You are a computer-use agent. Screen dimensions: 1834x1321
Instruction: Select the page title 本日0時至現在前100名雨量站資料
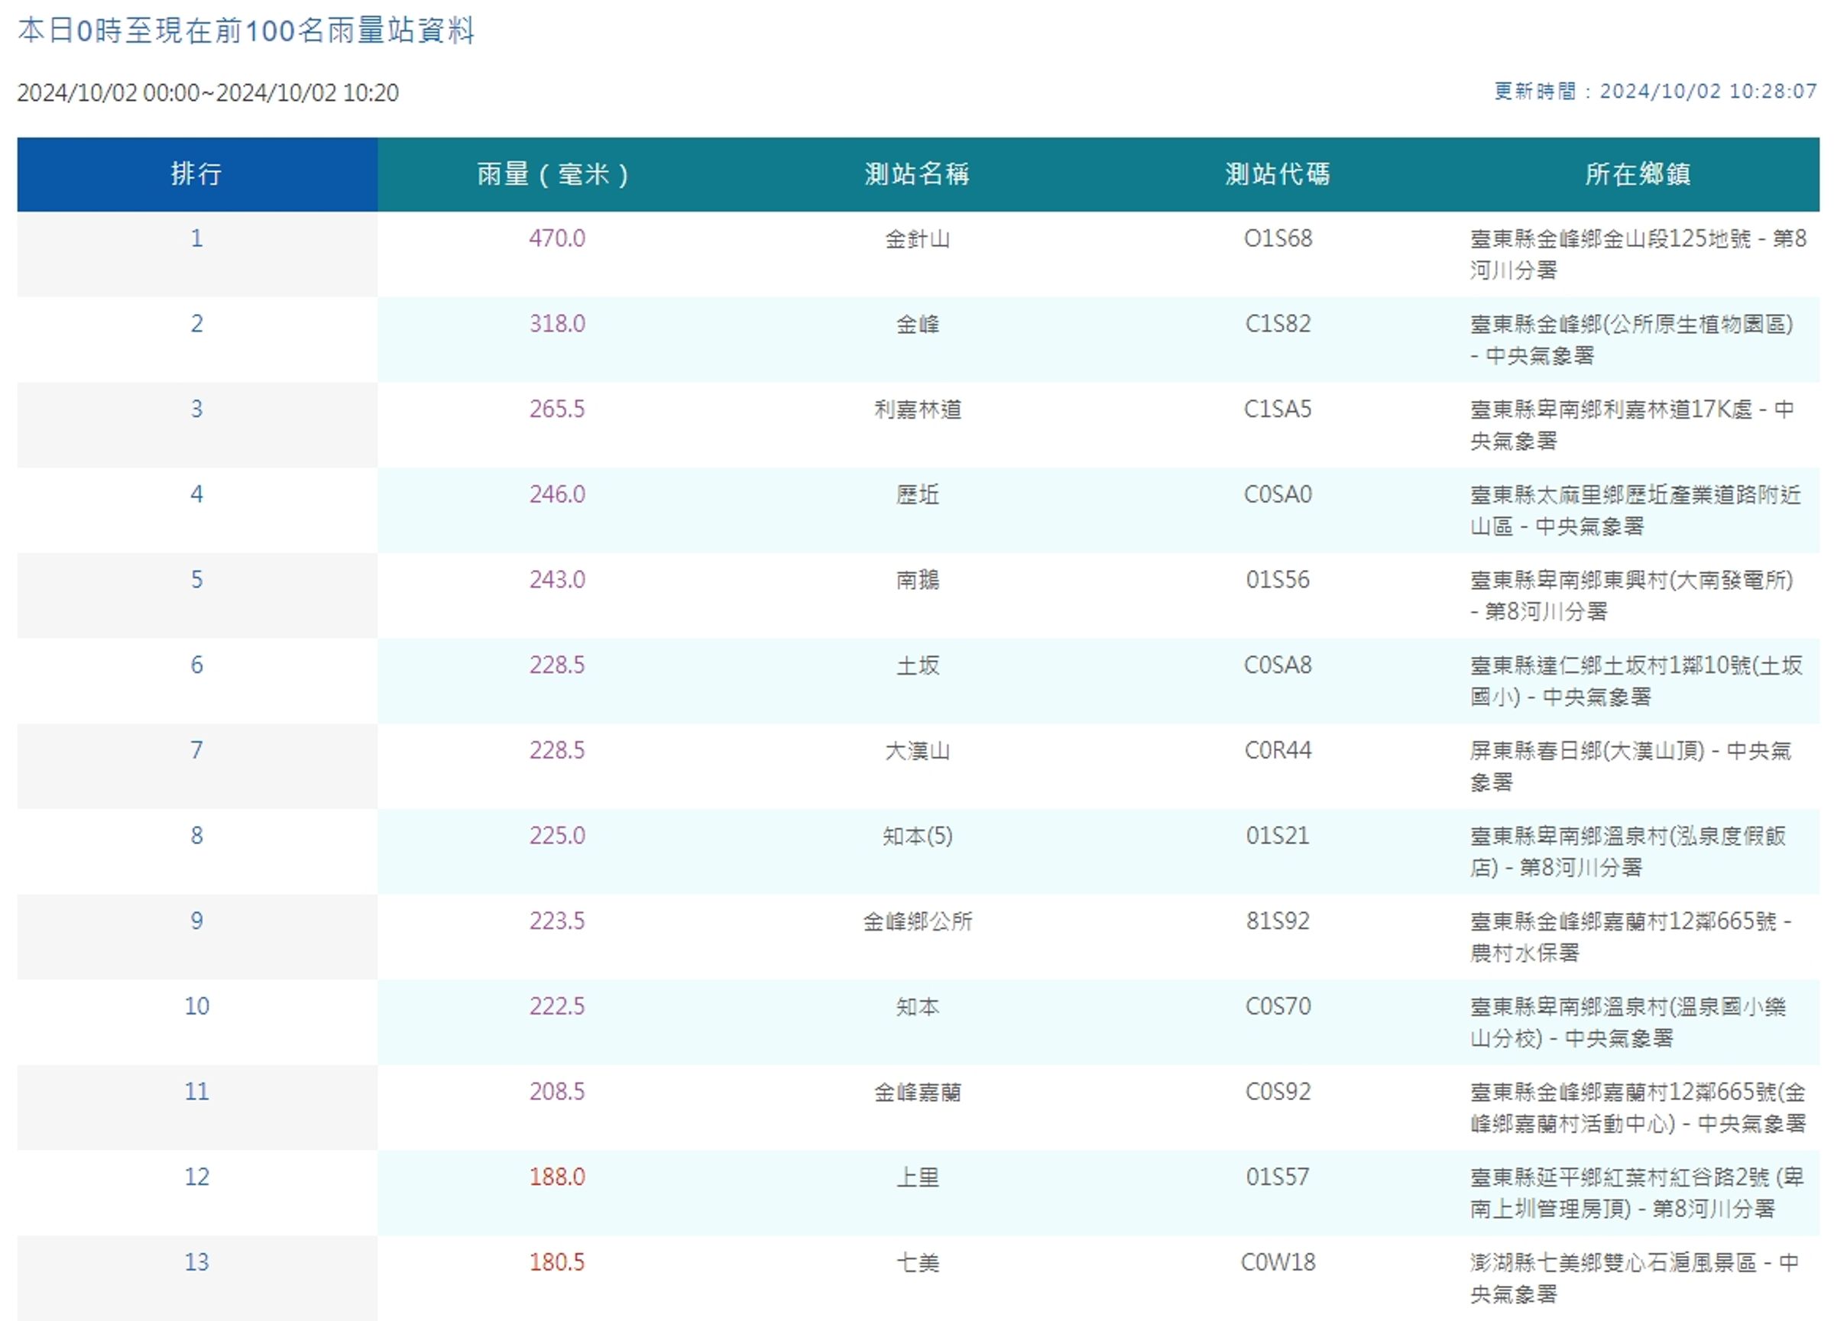click(246, 31)
